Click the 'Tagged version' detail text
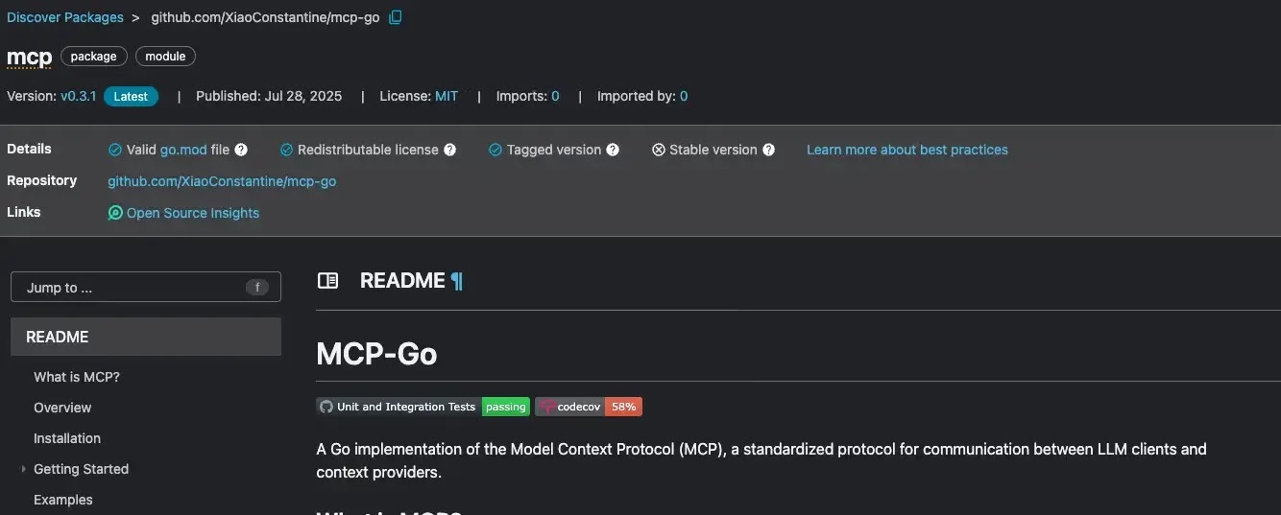This screenshot has width=1281, height=515. coord(554,150)
